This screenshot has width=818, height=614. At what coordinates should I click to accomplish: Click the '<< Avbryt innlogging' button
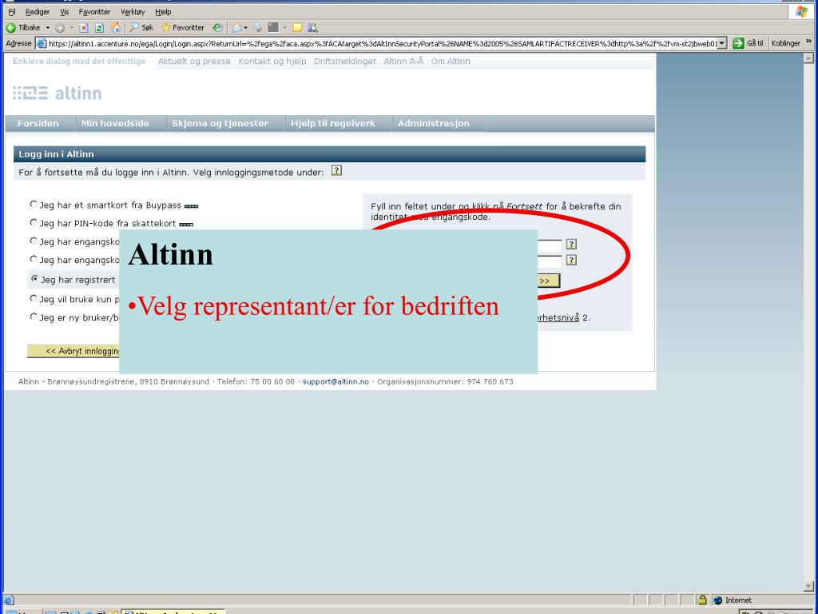pyautogui.click(x=73, y=351)
